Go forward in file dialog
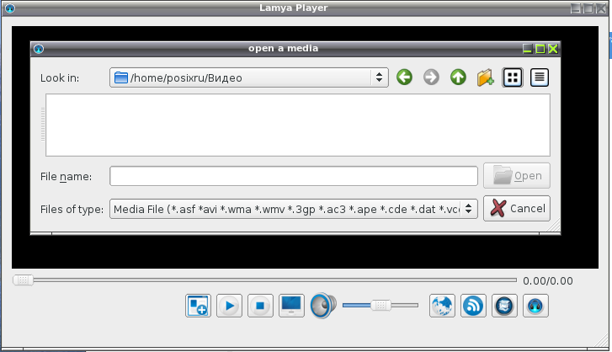612x352 pixels. pos(431,77)
